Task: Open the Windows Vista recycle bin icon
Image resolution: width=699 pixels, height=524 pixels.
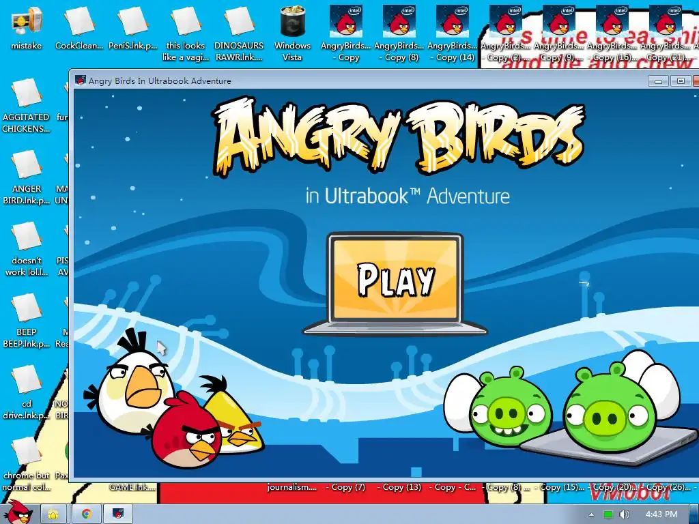Action: 292,33
